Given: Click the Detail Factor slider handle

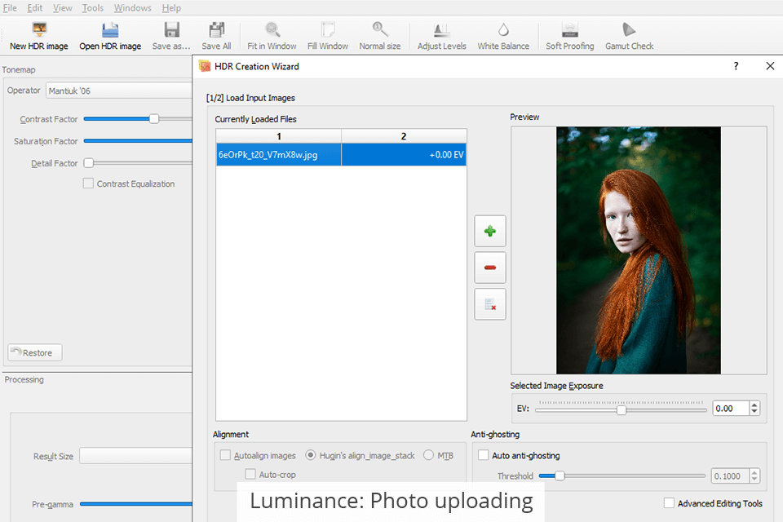Looking at the screenshot, I should 89,163.
